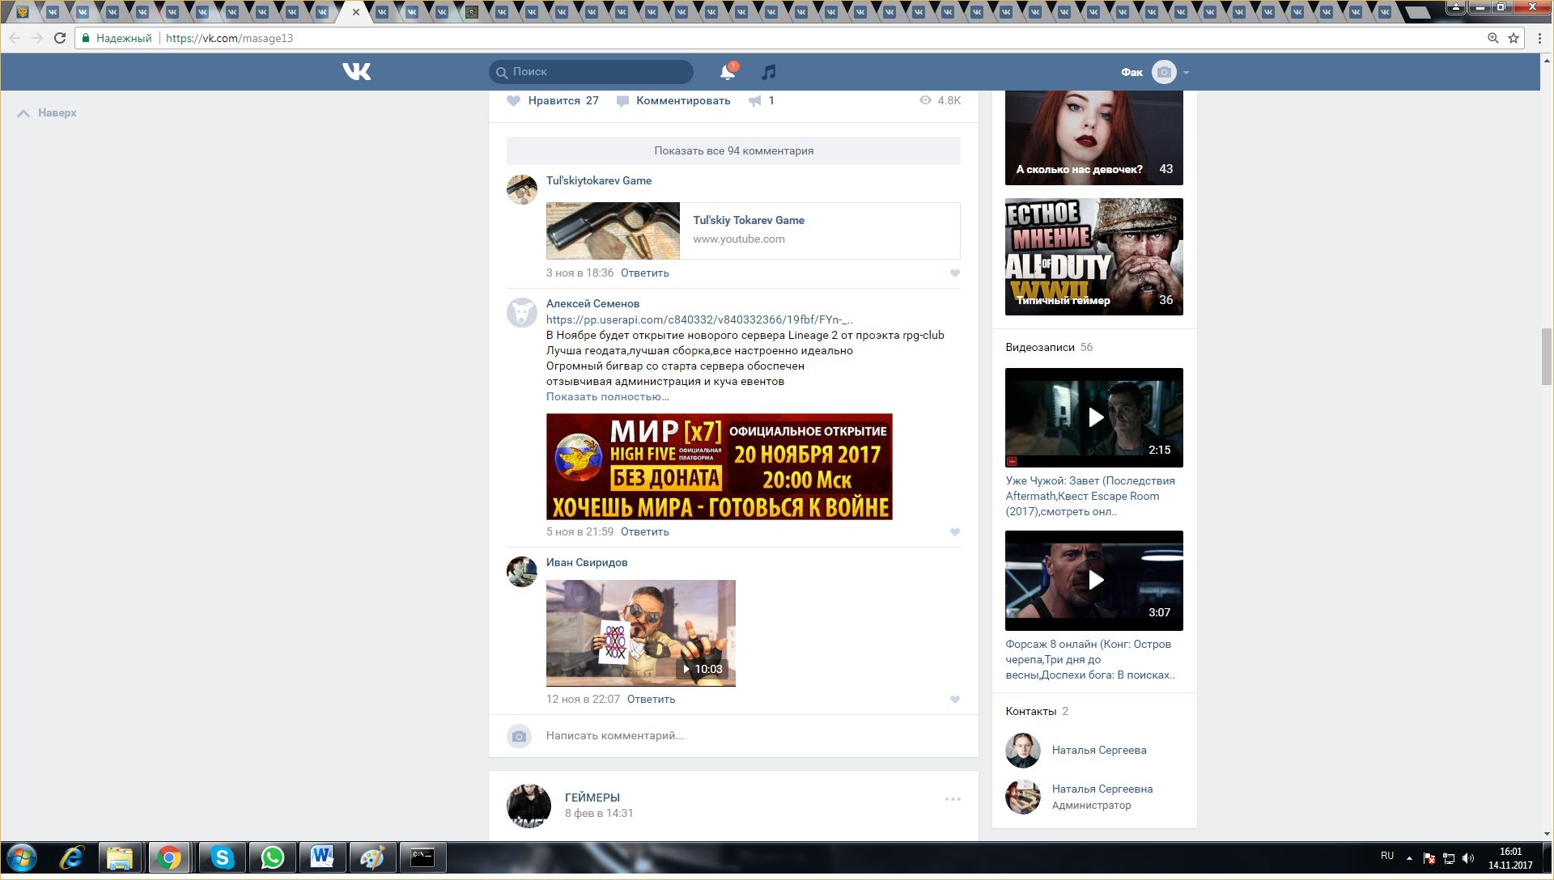The width and height of the screenshot is (1554, 880).
Task: Click the RU language indicator
Action: pyautogui.click(x=1387, y=856)
